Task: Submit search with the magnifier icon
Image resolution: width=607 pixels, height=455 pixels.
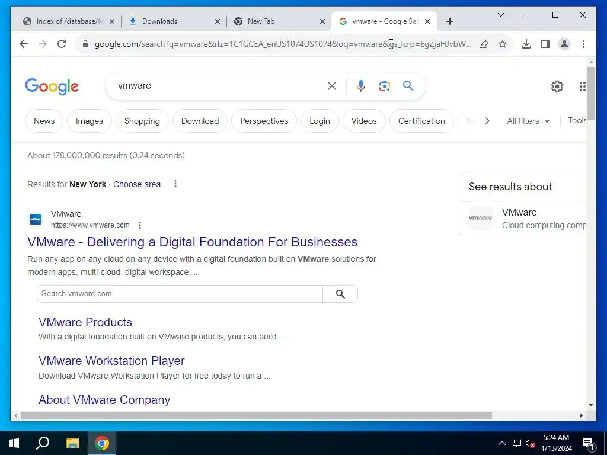Action: (408, 85)
